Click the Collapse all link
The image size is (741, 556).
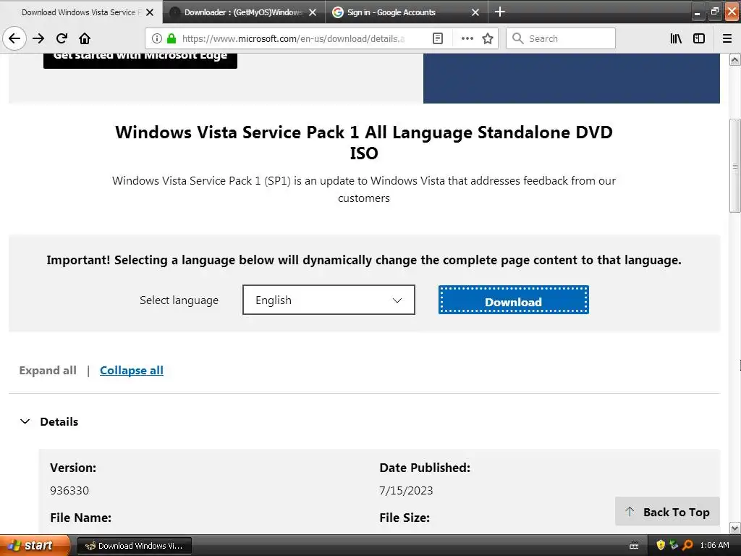(132, 370)
